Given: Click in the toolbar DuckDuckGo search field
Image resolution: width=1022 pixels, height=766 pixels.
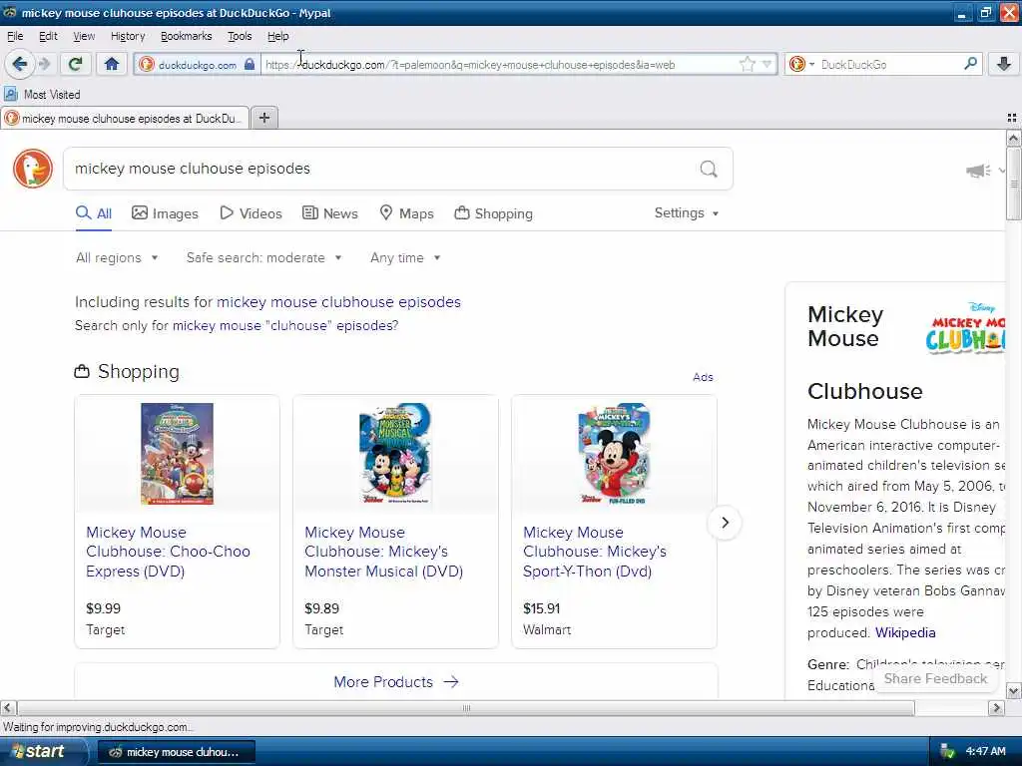Looking at the screenshot, I should tap(889, 65).
